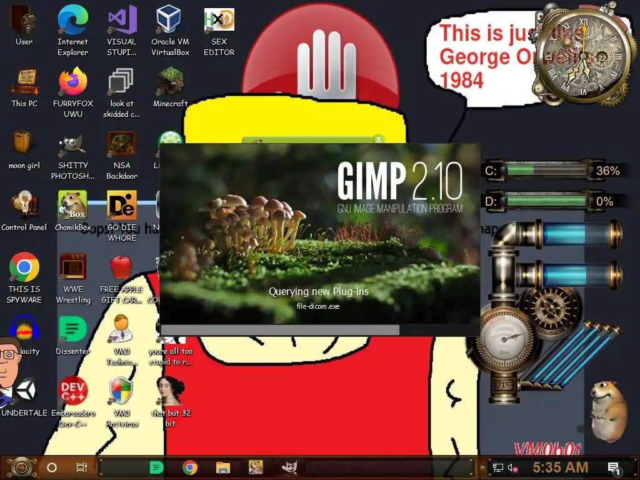This screenshot has width=640, height=480.
Task: Open the moon girl desktop icon
Action: pyautogui.click(x=24, y=150)
